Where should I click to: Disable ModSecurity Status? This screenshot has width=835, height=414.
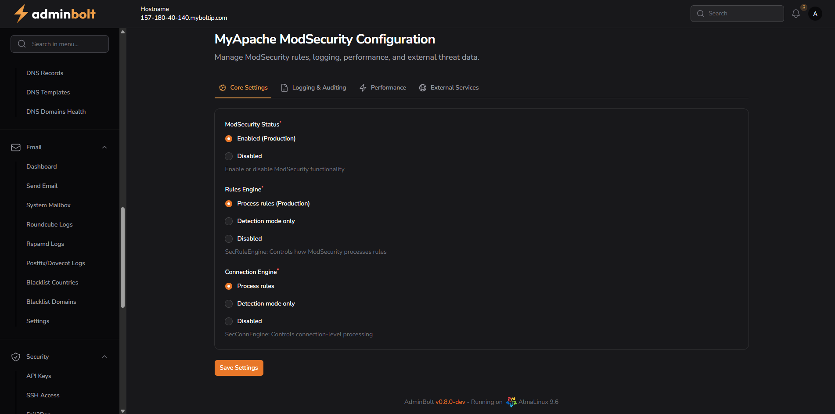(x=229, y=156)
